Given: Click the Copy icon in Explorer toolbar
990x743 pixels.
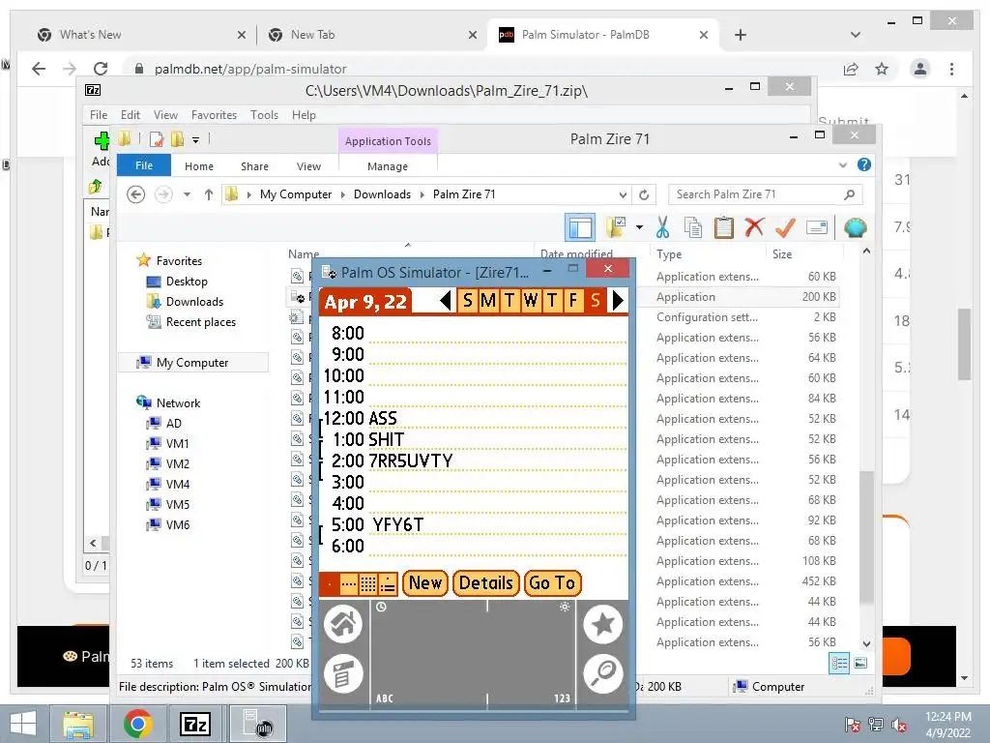Looking at the screenshot, I should tap(693, 227).
